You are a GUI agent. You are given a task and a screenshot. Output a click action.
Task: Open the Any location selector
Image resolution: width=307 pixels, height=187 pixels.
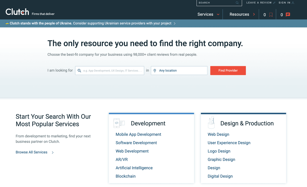pyautogui.click(x=179, y=71)
